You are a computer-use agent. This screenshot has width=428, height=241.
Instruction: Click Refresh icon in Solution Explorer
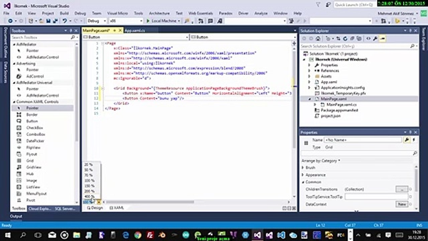click(x=345, y=38)
